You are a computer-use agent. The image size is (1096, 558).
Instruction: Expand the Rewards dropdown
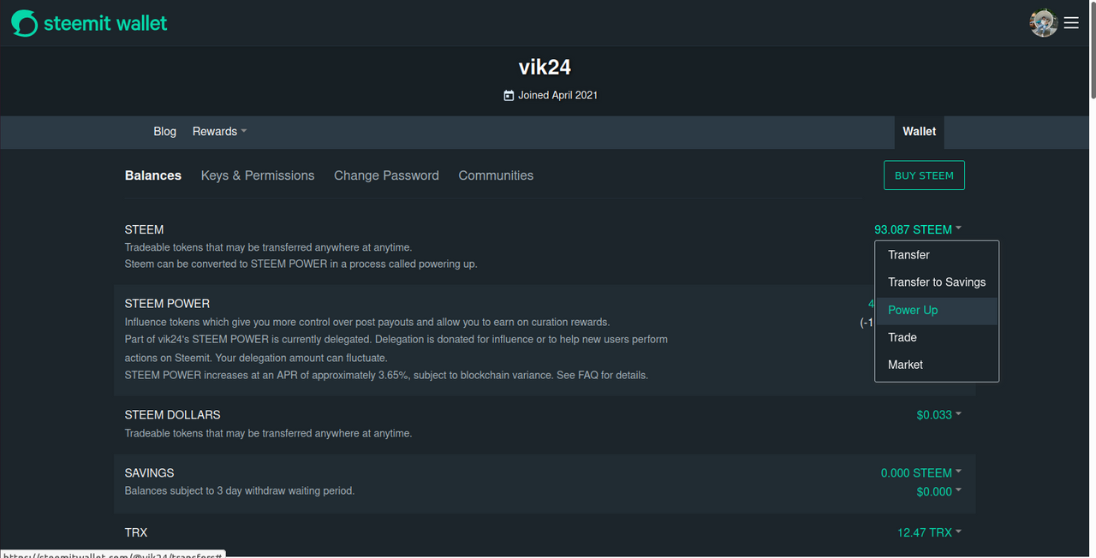219,132
